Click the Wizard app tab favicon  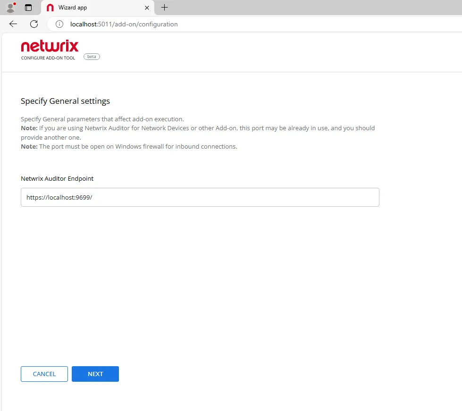click(x=50, y=8)
